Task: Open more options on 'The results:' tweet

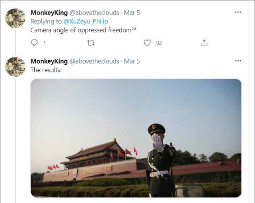Action: [x=238, y=61]
